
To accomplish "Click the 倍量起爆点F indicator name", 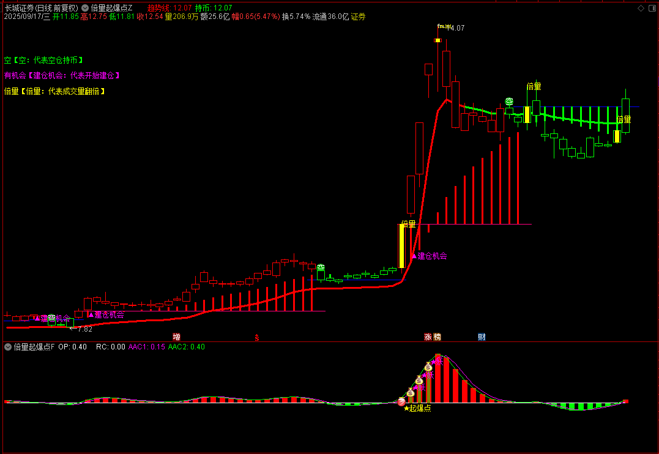I will (x=34, y=347).
